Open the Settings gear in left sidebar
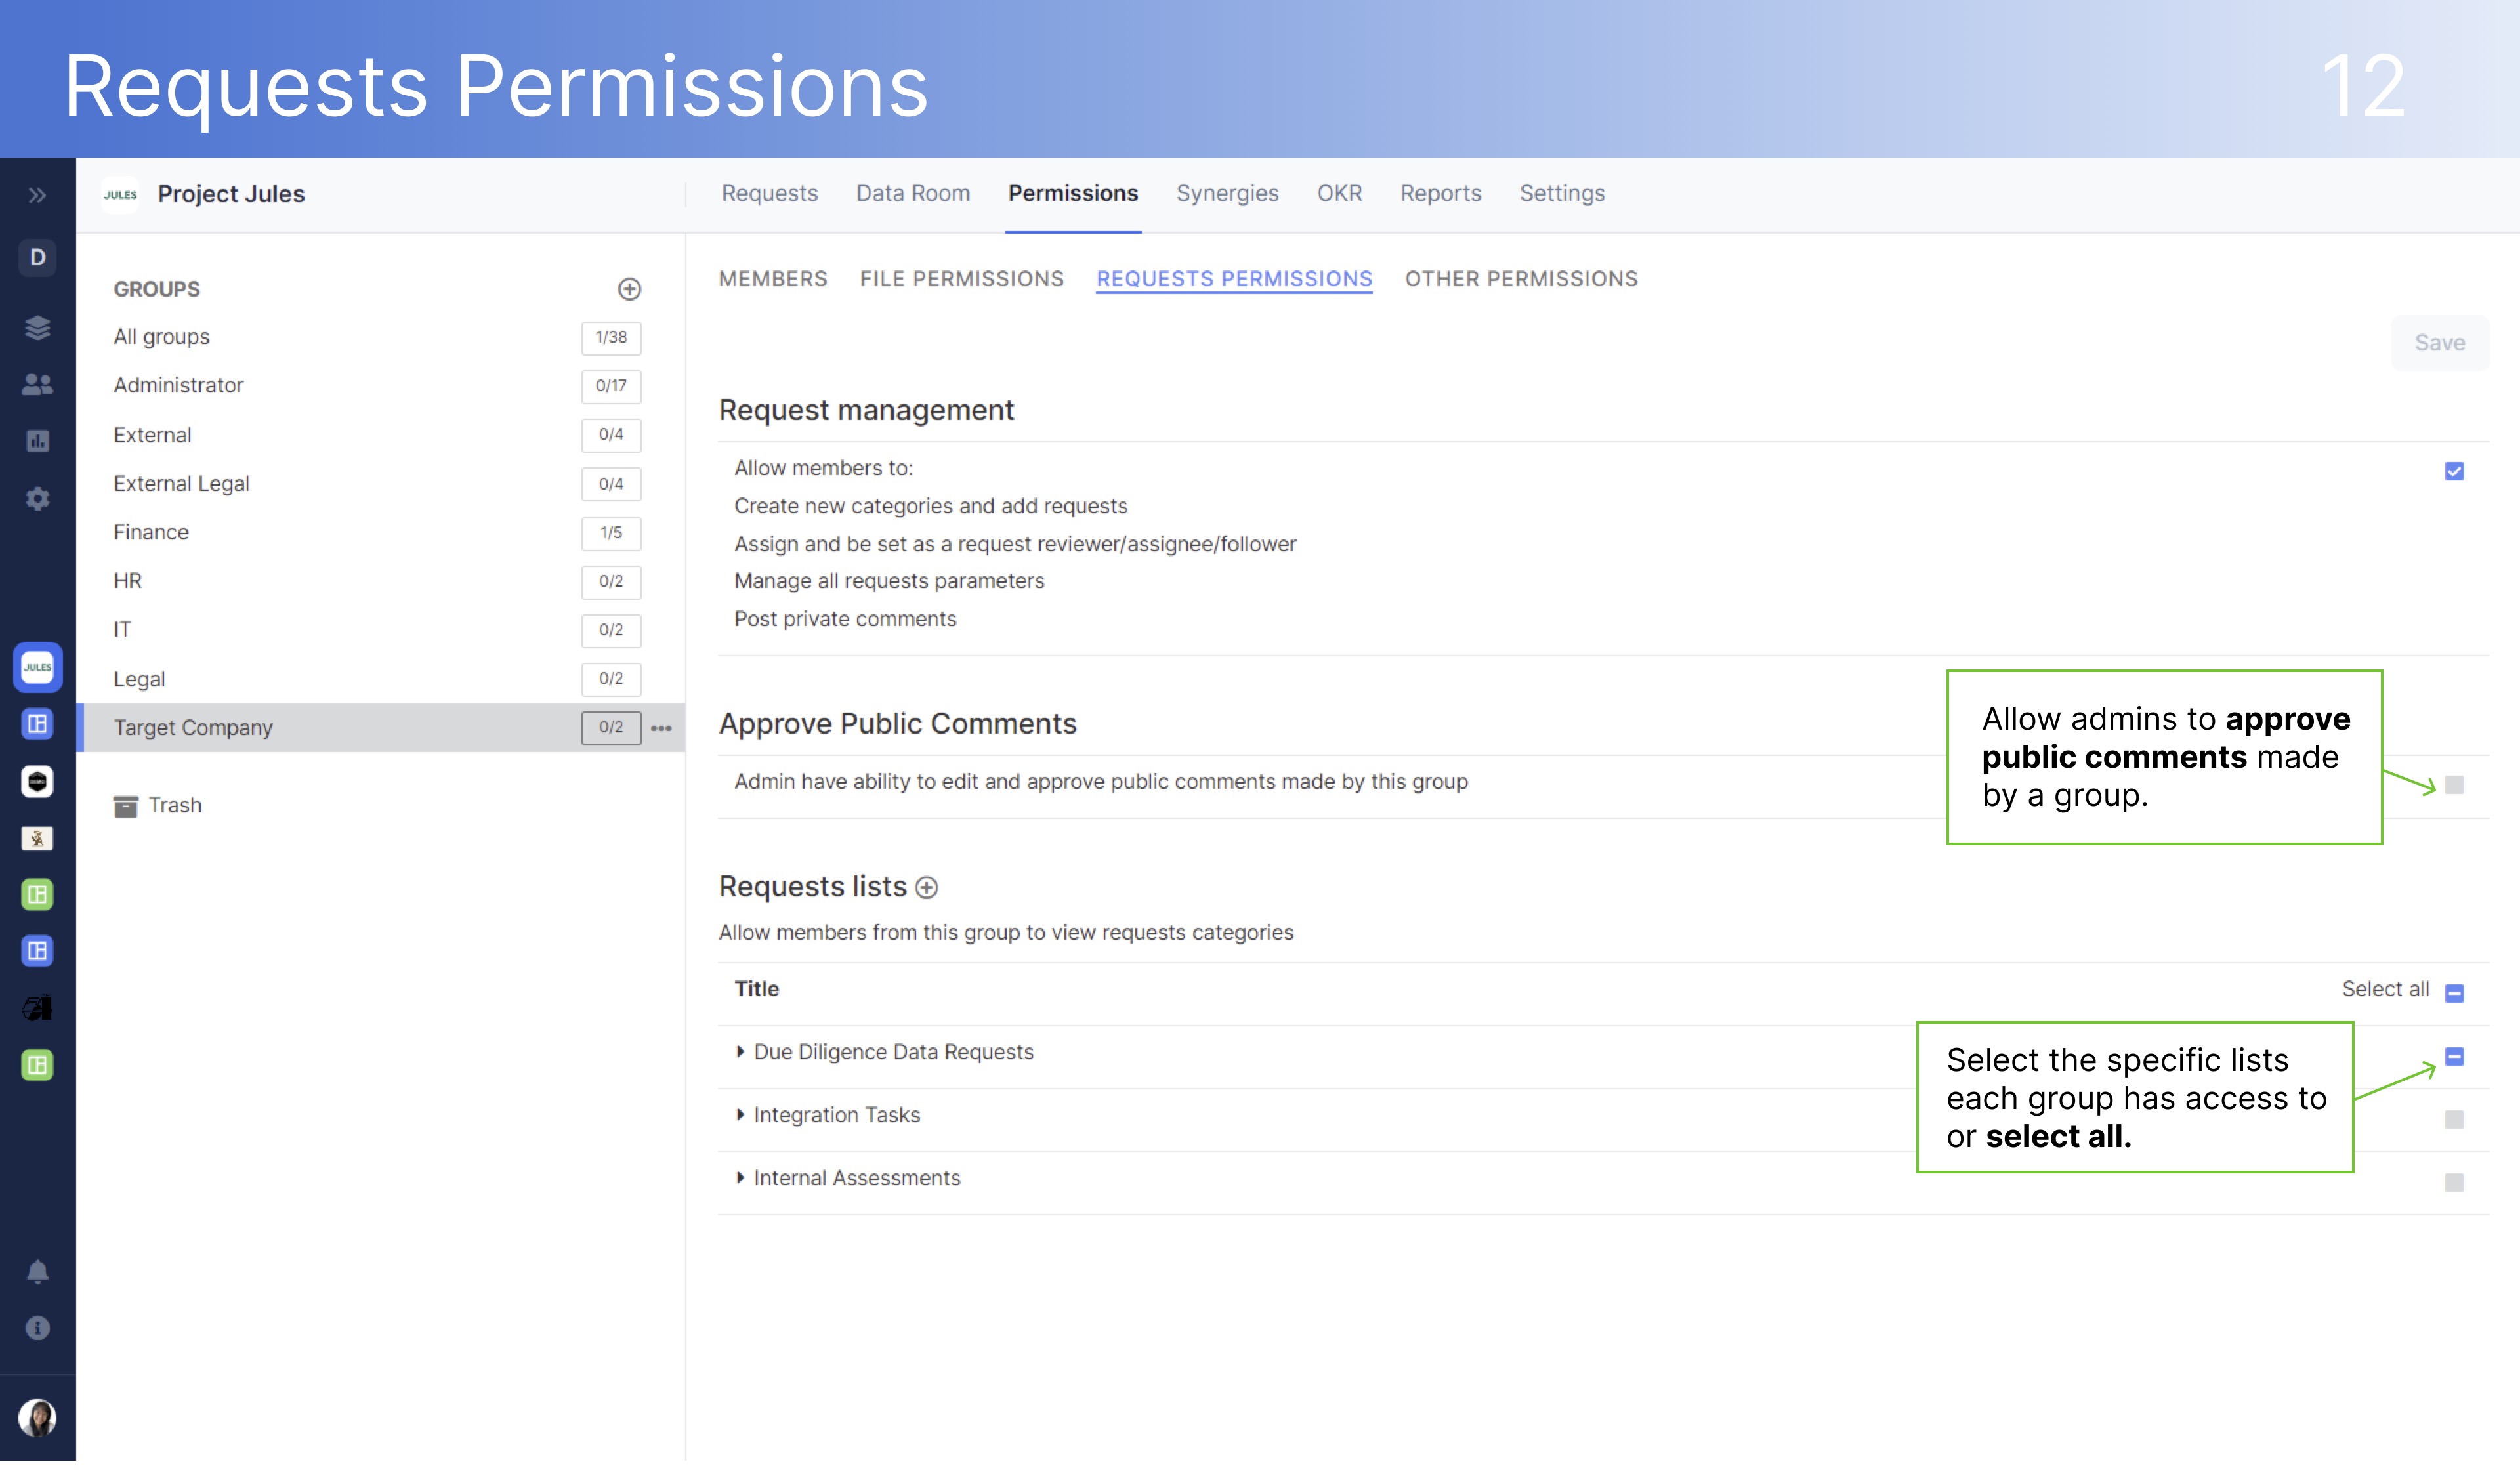 coord(37,498)
